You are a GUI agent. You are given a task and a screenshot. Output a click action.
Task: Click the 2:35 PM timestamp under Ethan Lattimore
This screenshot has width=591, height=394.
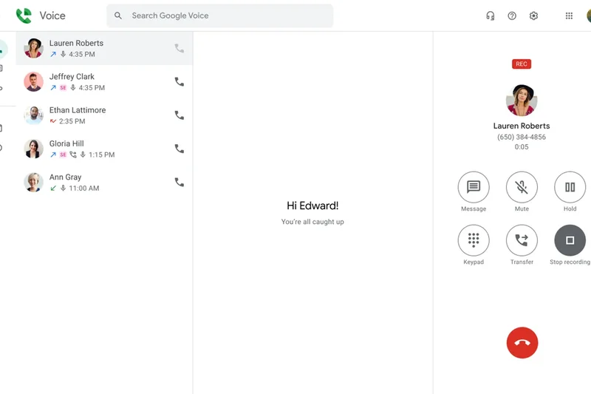click(72, 121)
